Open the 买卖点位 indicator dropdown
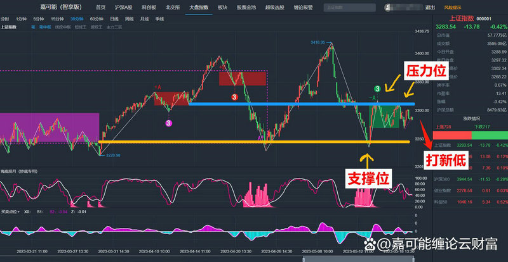The height and width of the screenshot is (262, 508). point(10,211)
